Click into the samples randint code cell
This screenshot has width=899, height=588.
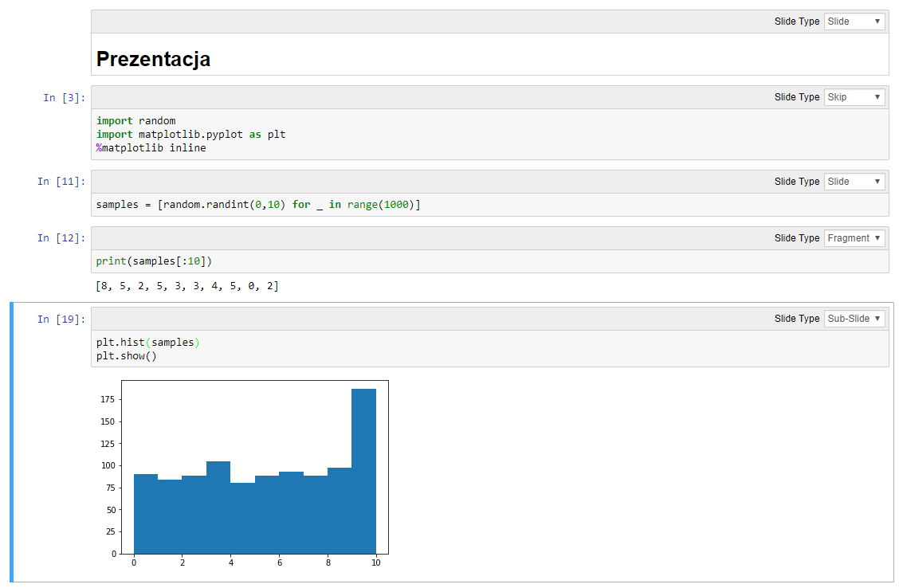pos(489,205)
